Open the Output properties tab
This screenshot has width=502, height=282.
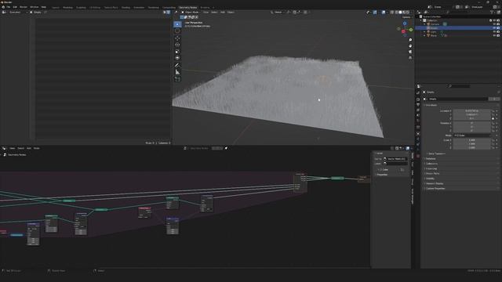pyautogui.click(x=418, y=104)
